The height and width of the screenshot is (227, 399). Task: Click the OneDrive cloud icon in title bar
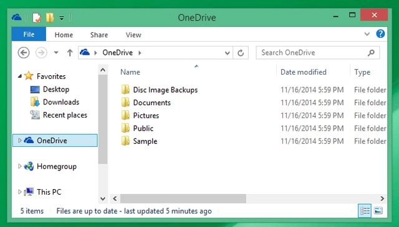[17, 17]
